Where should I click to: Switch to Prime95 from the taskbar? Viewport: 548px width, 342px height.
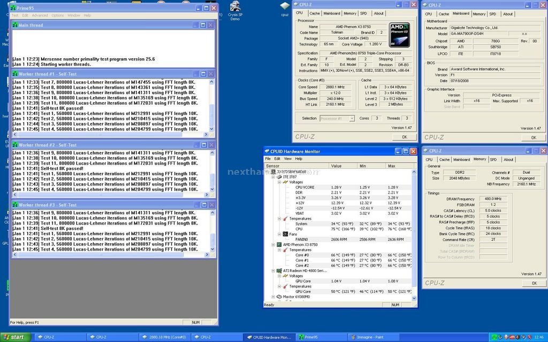321,337
